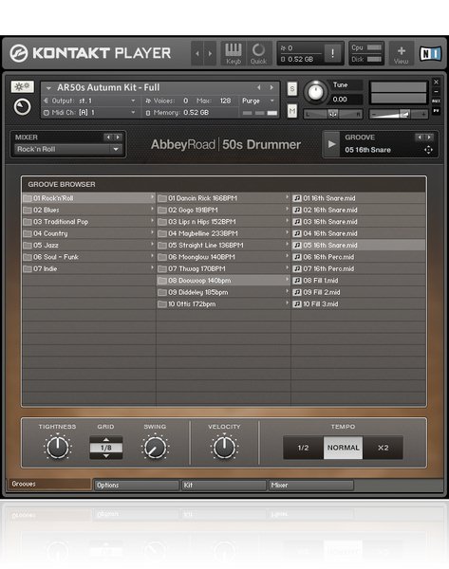Select 06 Soul - Funk folder
The width and height of the screenshot is (449, 569).
89,257
